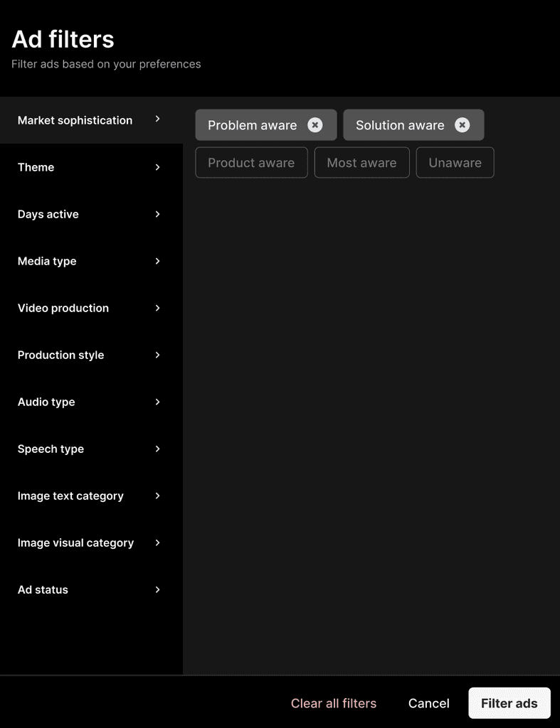Click the Clear all filters link

coord(334,703)
